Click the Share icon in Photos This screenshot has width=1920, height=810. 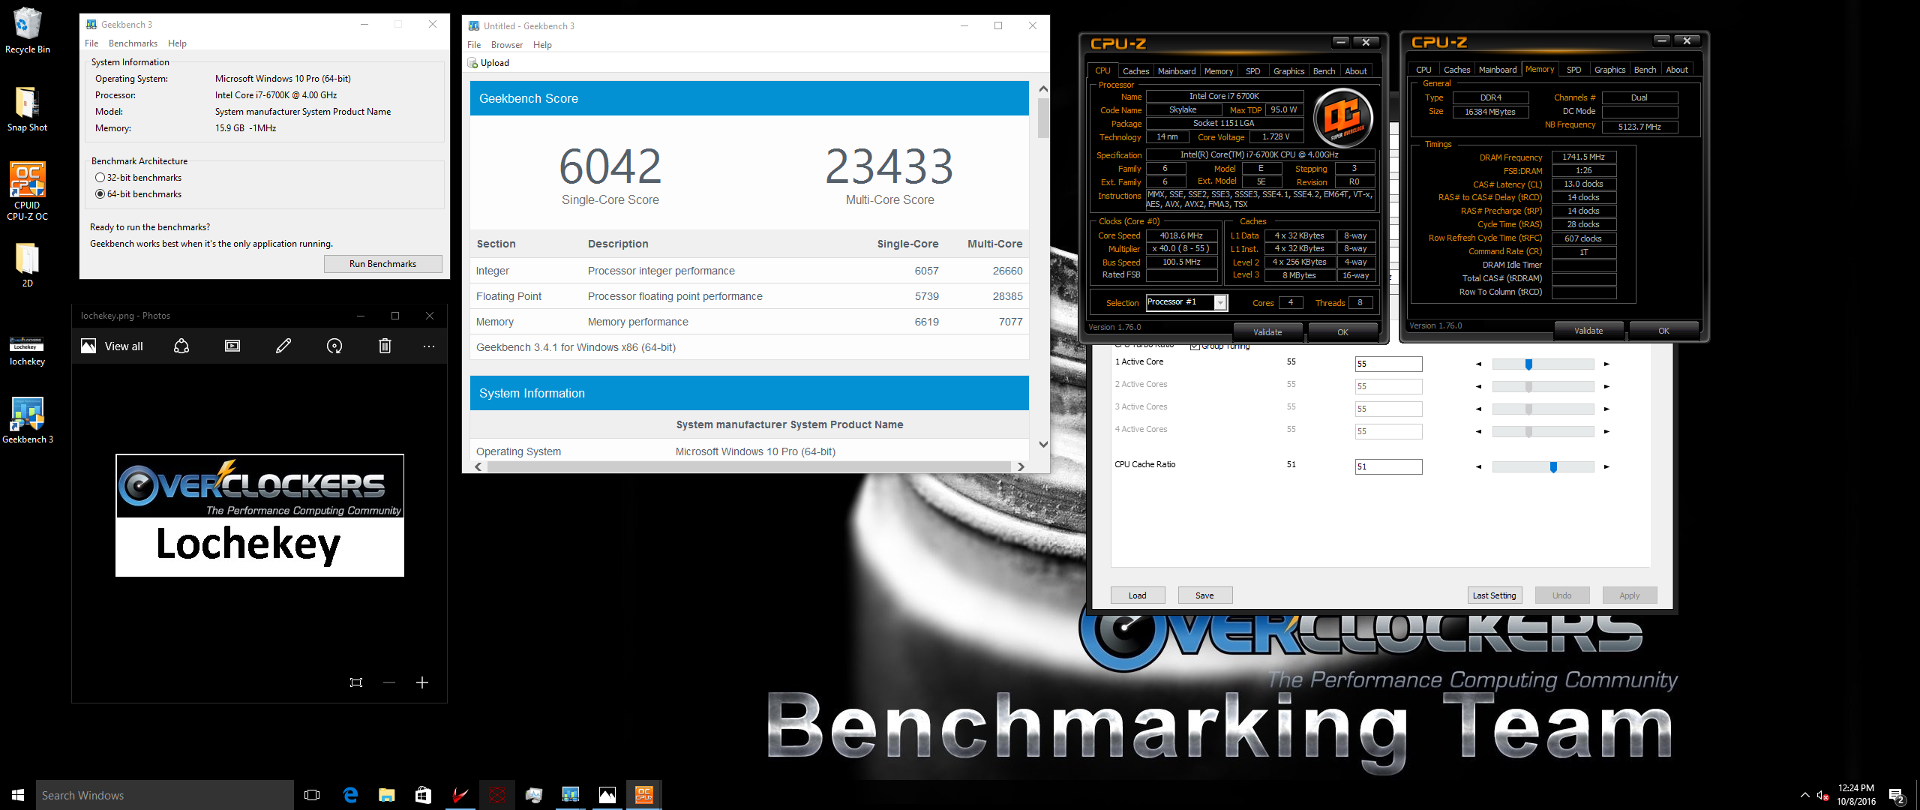pos(181,346)
